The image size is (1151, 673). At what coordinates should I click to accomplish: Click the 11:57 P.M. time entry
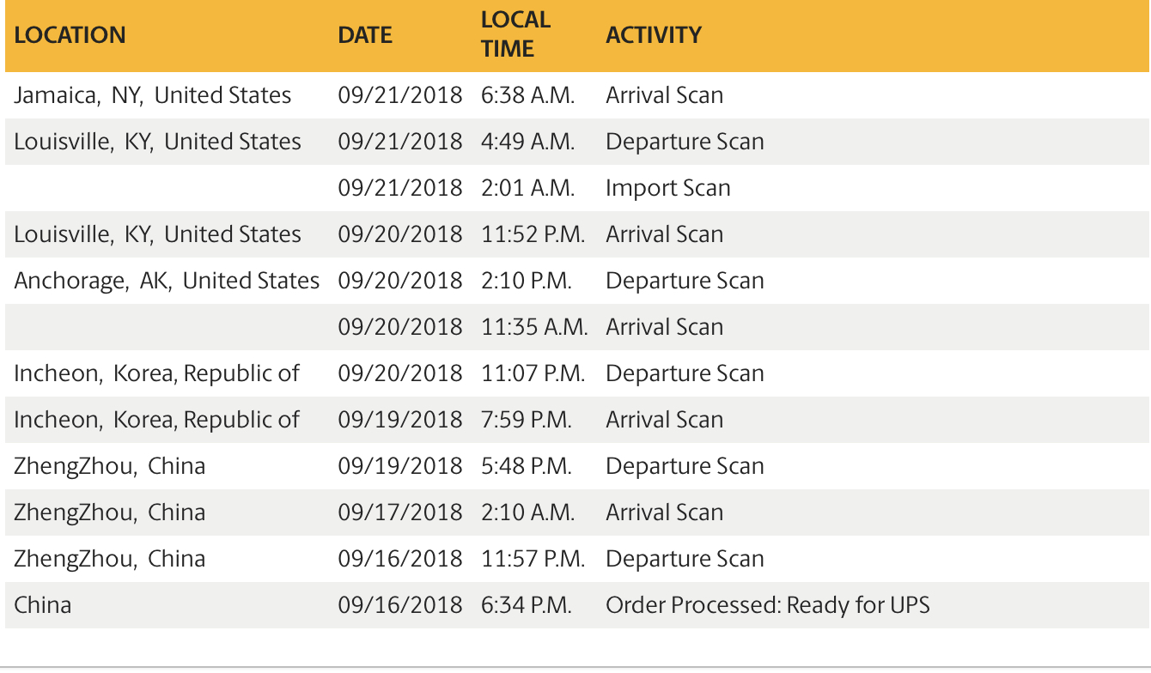click(533, 559)
